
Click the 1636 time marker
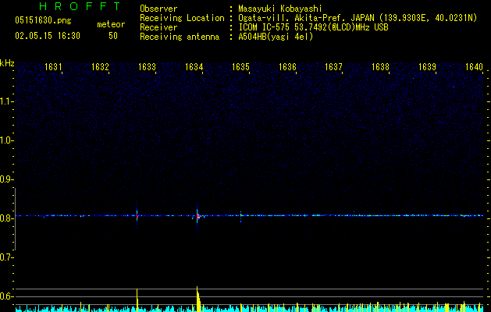click(x=287, y=67)
